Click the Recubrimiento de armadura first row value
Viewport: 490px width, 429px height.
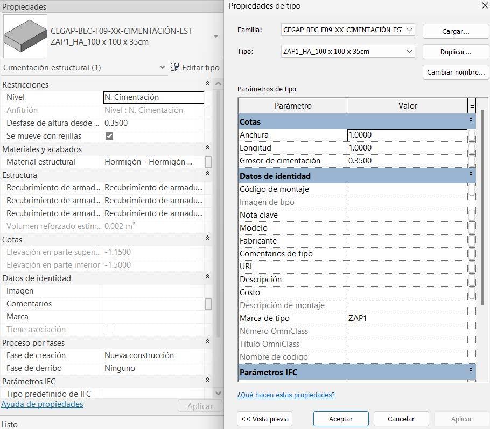[x=153, y=188]
